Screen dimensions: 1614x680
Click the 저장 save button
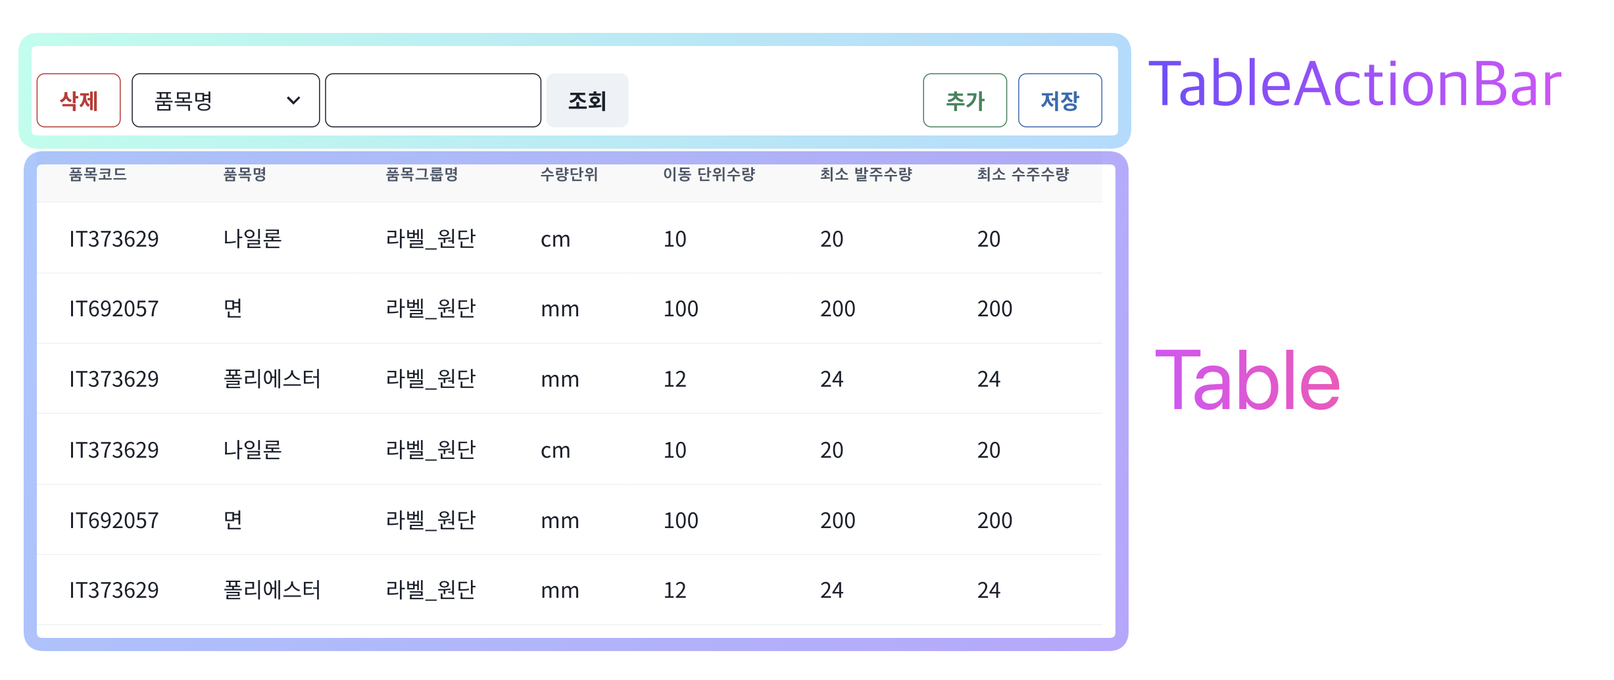pos(1060,100)
